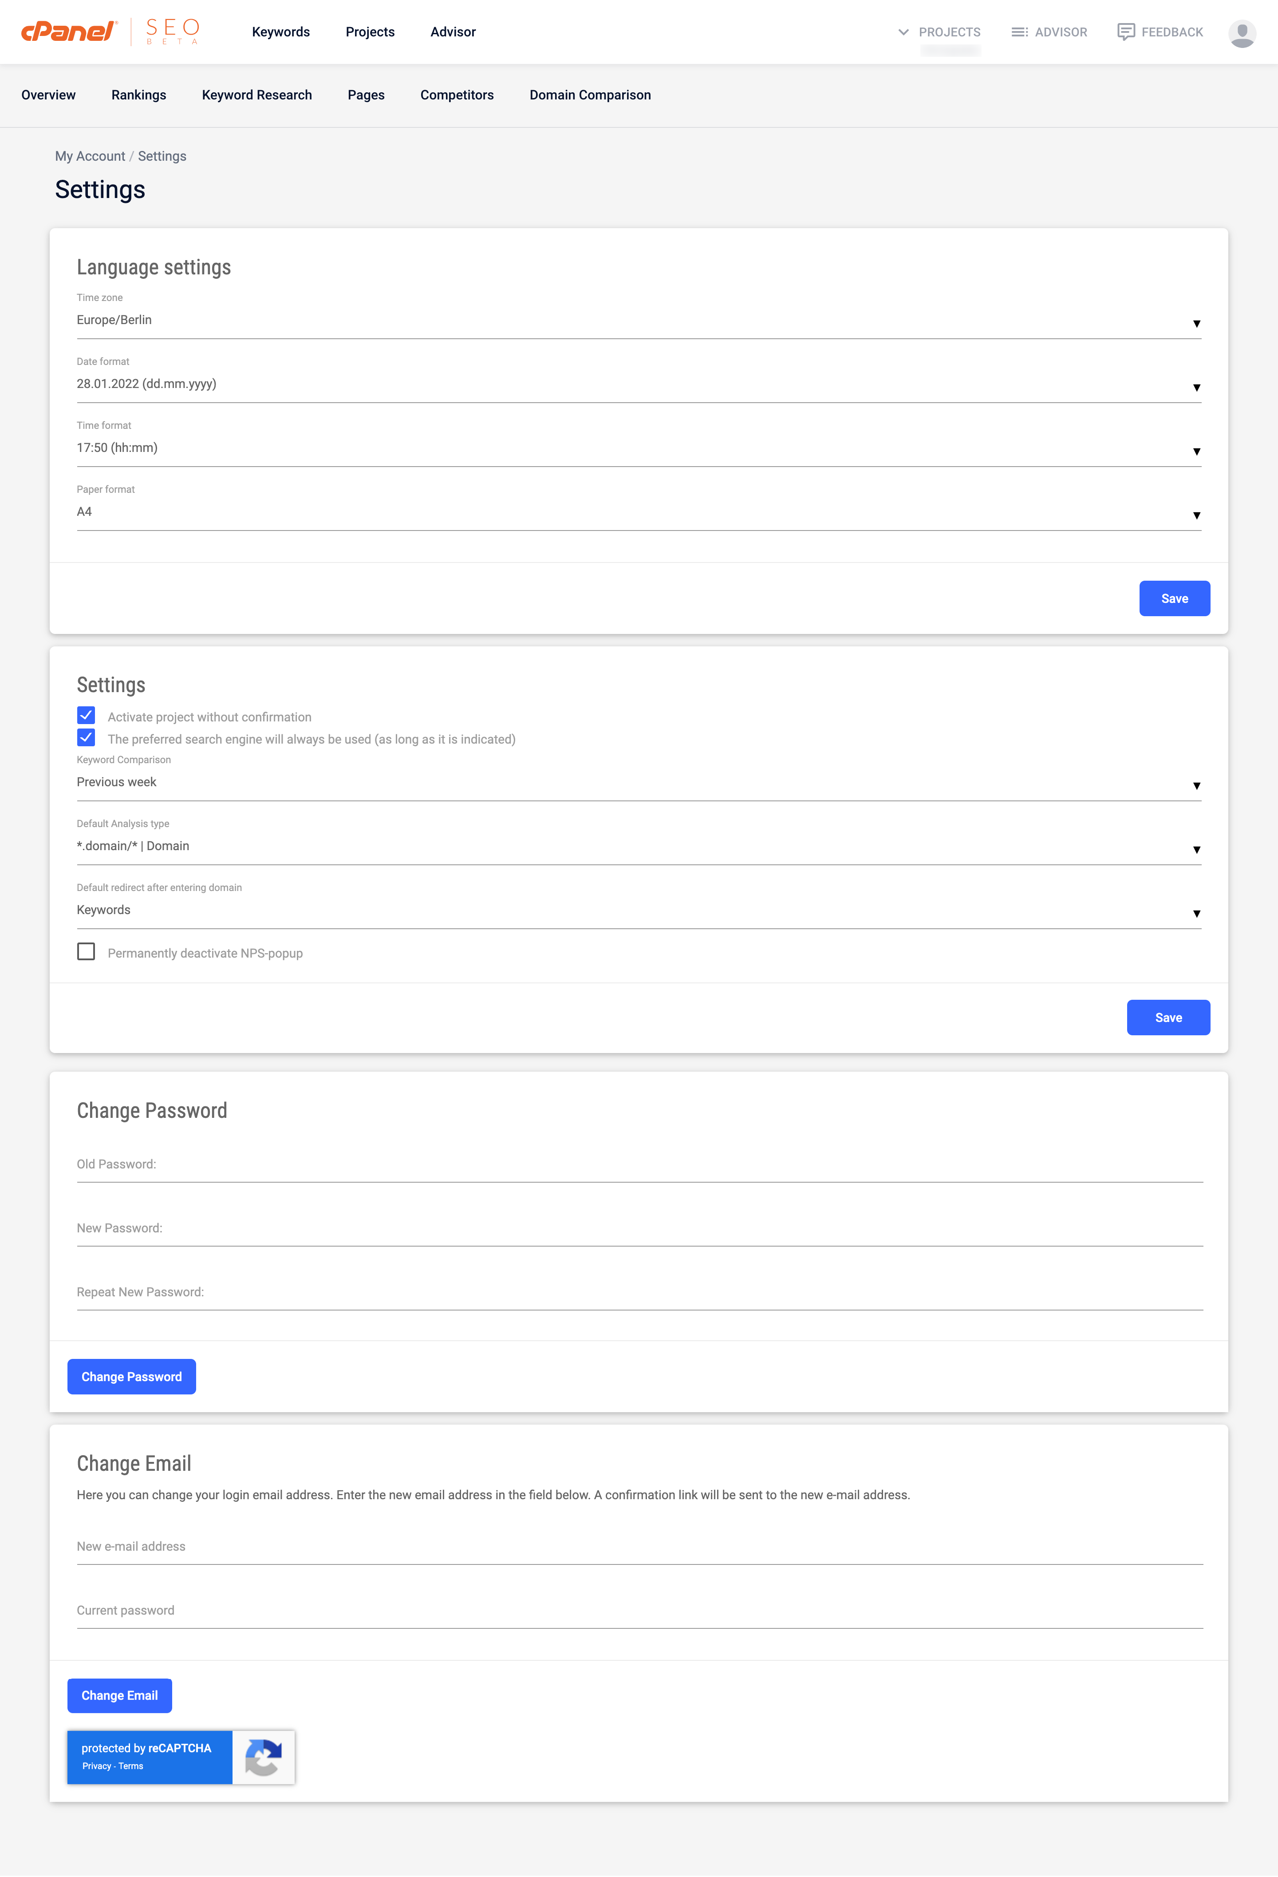Open the reCAPTCHA Privacy link
Viewport: 1278px width, 1877px height.
(x=96, y=1766)
